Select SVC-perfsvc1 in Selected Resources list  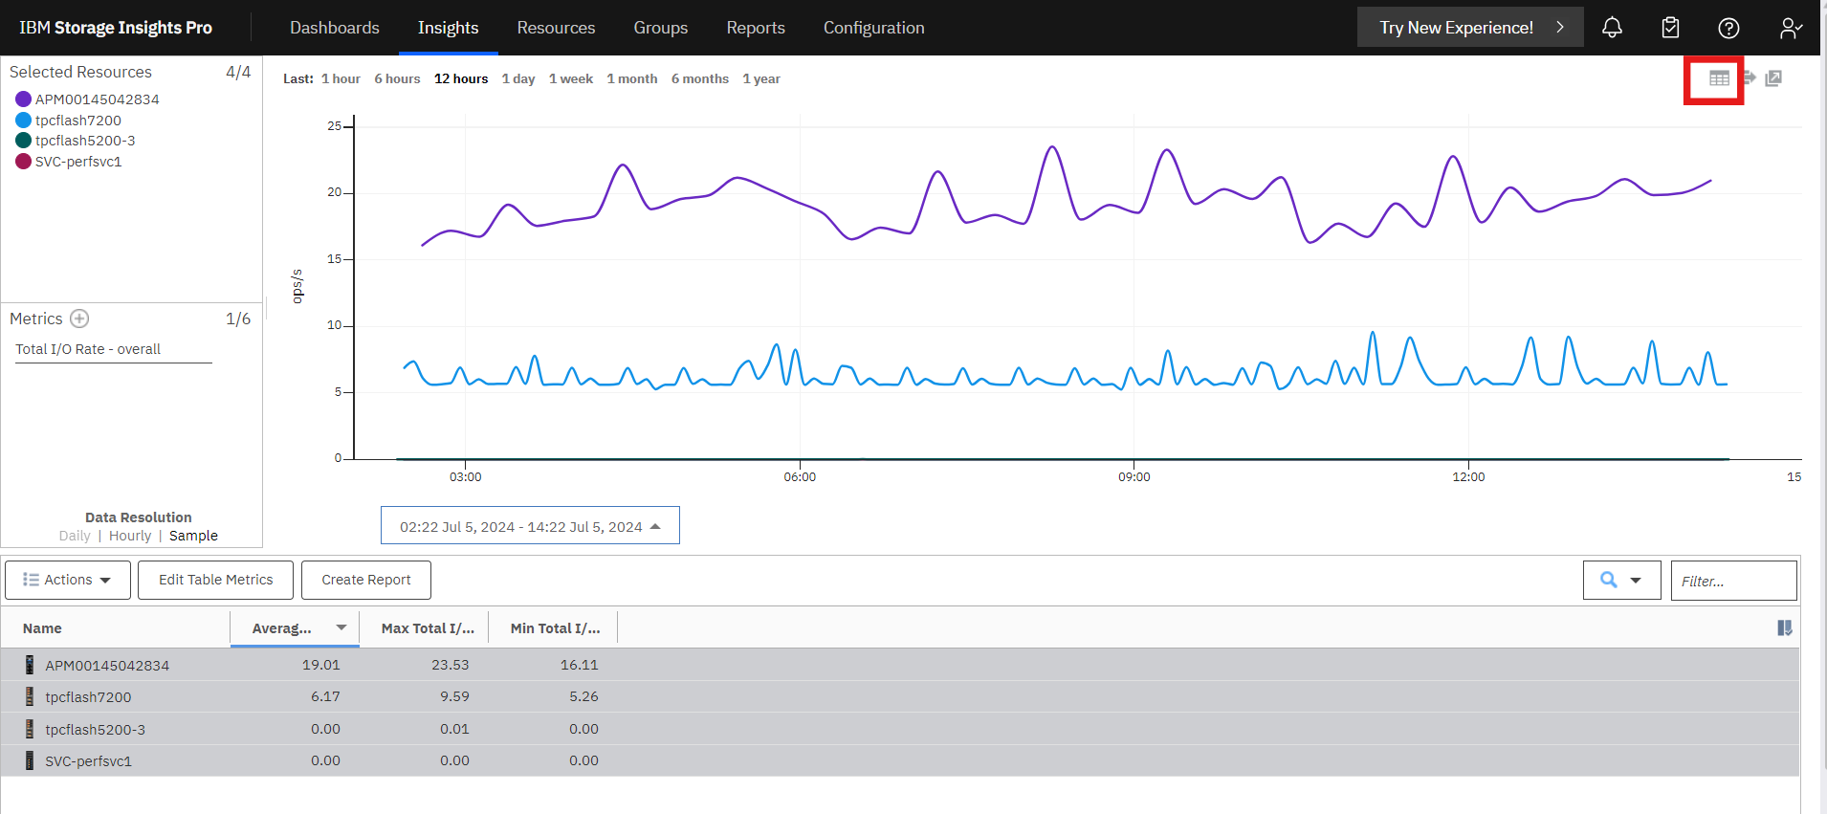click(78, 162)
